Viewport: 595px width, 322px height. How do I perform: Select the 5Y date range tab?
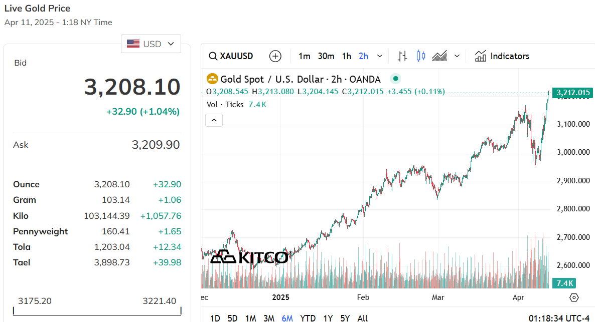point(345,318)
